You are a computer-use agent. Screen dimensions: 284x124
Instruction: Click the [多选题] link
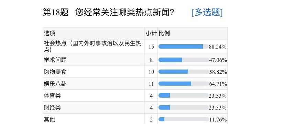[x=207, y=12]
